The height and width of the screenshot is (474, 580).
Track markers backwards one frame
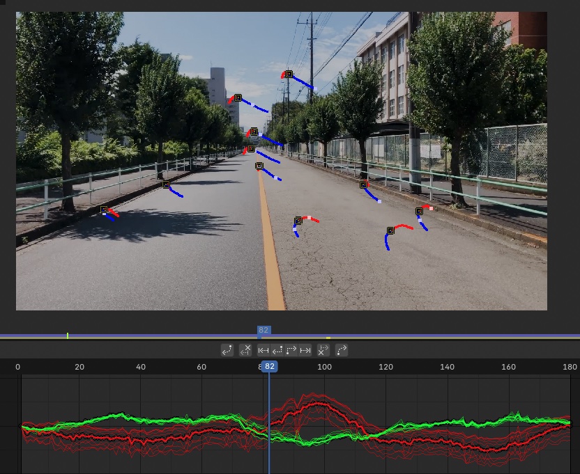[x=277, y=350]
